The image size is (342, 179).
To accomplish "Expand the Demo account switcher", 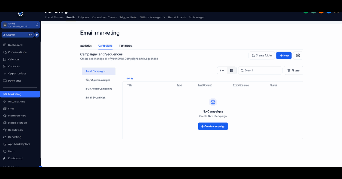I will point(21,25).
